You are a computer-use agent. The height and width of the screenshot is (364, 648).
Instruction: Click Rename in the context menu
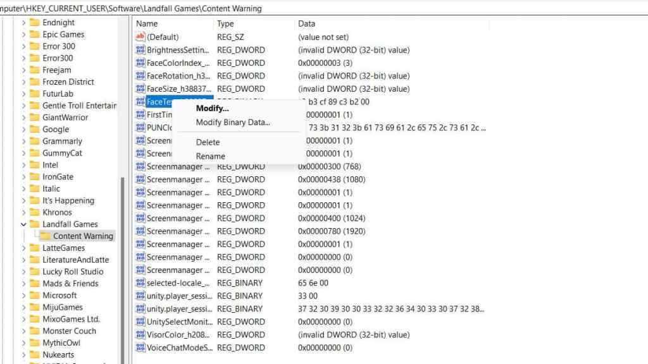click(x=210, y=156)
